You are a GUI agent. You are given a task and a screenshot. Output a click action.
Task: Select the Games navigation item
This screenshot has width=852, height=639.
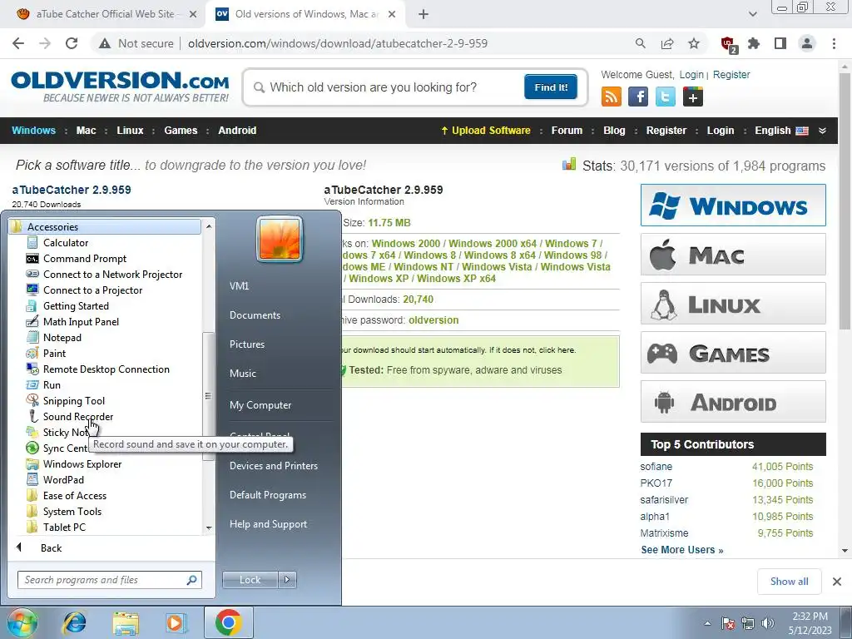[181, 131]
